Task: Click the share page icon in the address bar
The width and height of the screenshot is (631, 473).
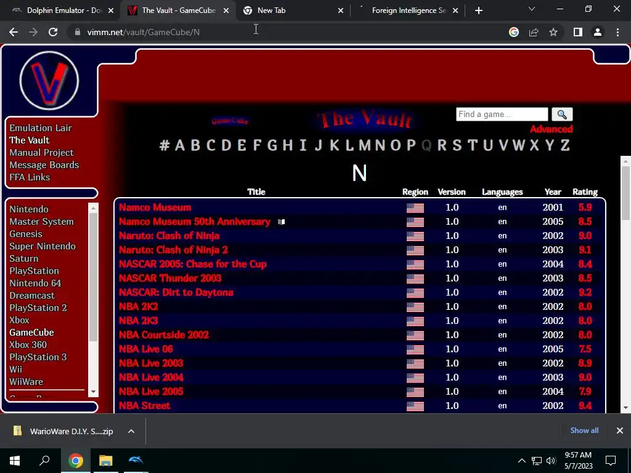Action: [534, 32]
